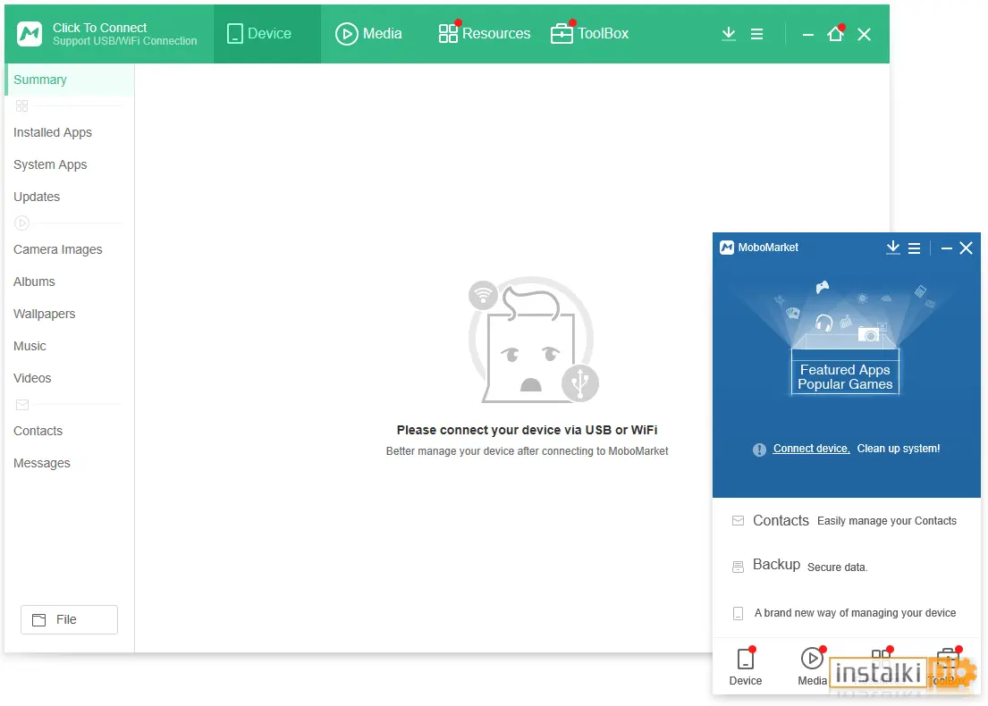Open Device in small window bottom bar
Viewport: 988px width, 706px height.
tap(746, 667)
